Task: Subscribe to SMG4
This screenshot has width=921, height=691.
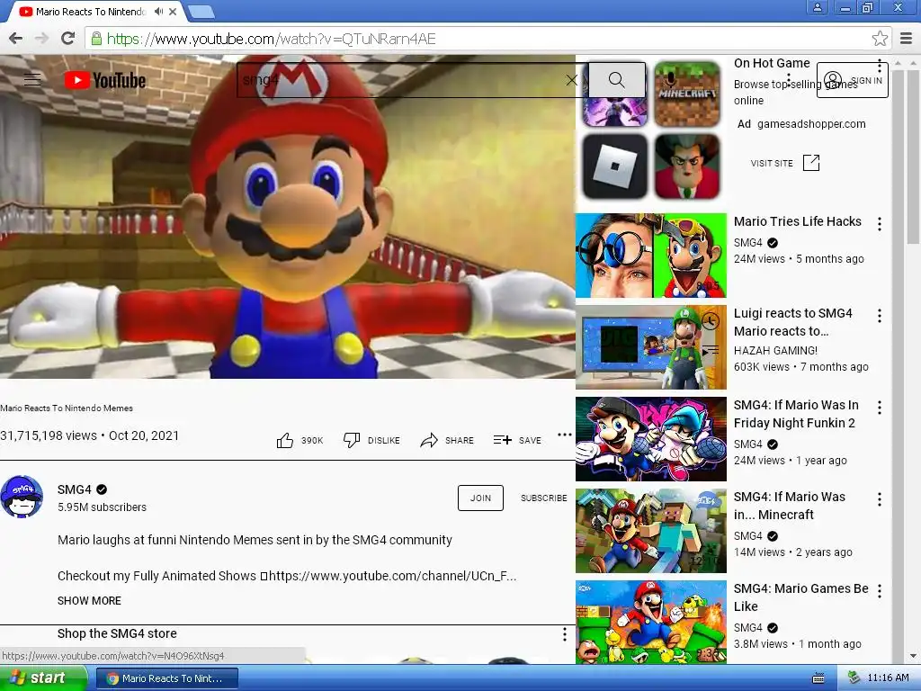Action: (544, 498)
